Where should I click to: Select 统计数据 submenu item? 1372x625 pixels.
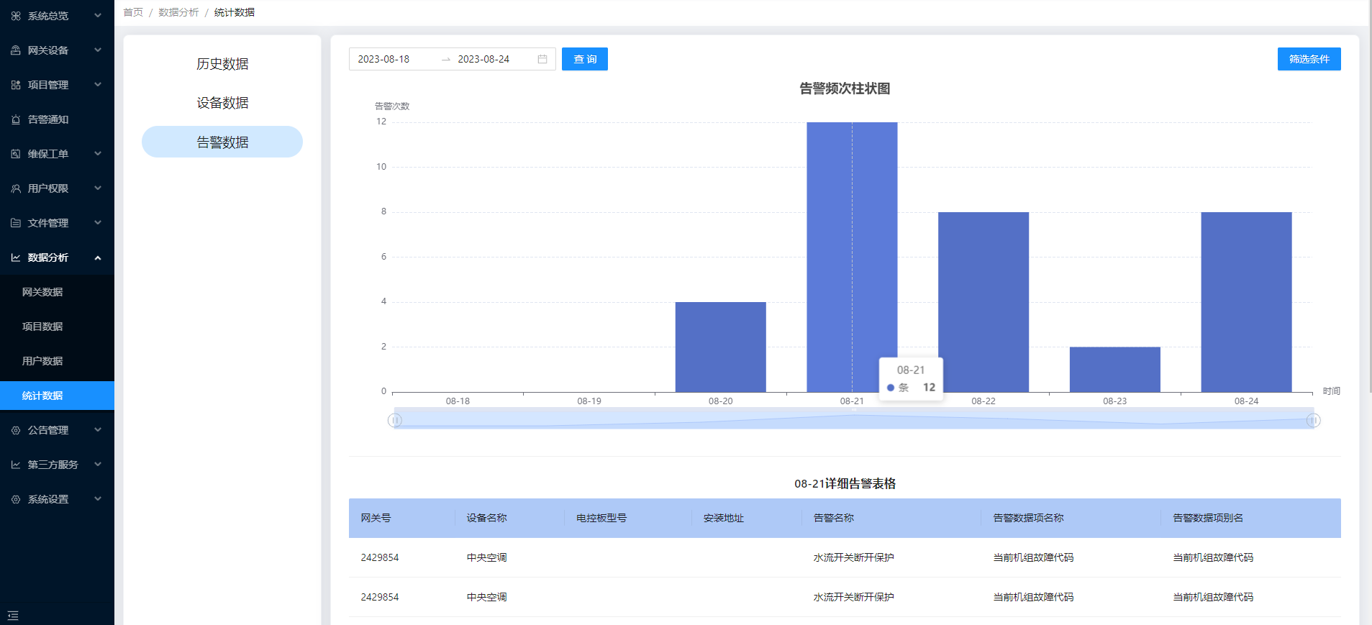point(57,396)
